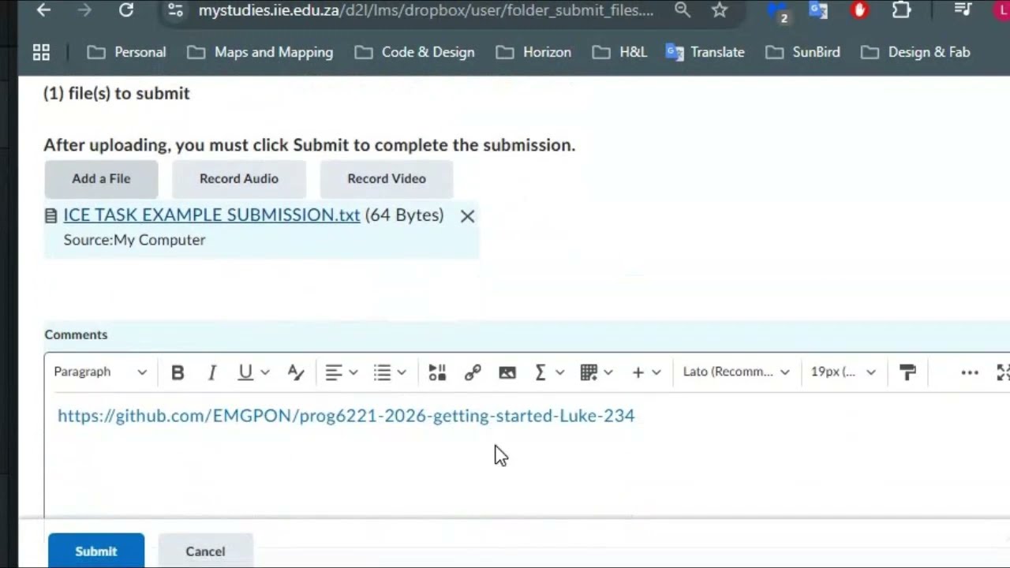Bookmark this page with the star
The width and height of the screenshot is (1010, 568).
pyautogui.click(x=719, y=10)
